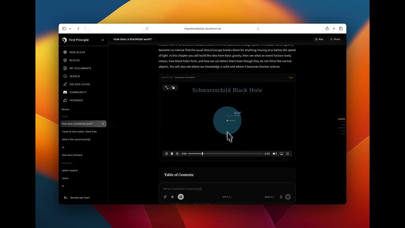Image resolution: width=405 pixels, height=228 pixels.
Task: Open the Medium effort dropdown
Action: pos(270,197)
